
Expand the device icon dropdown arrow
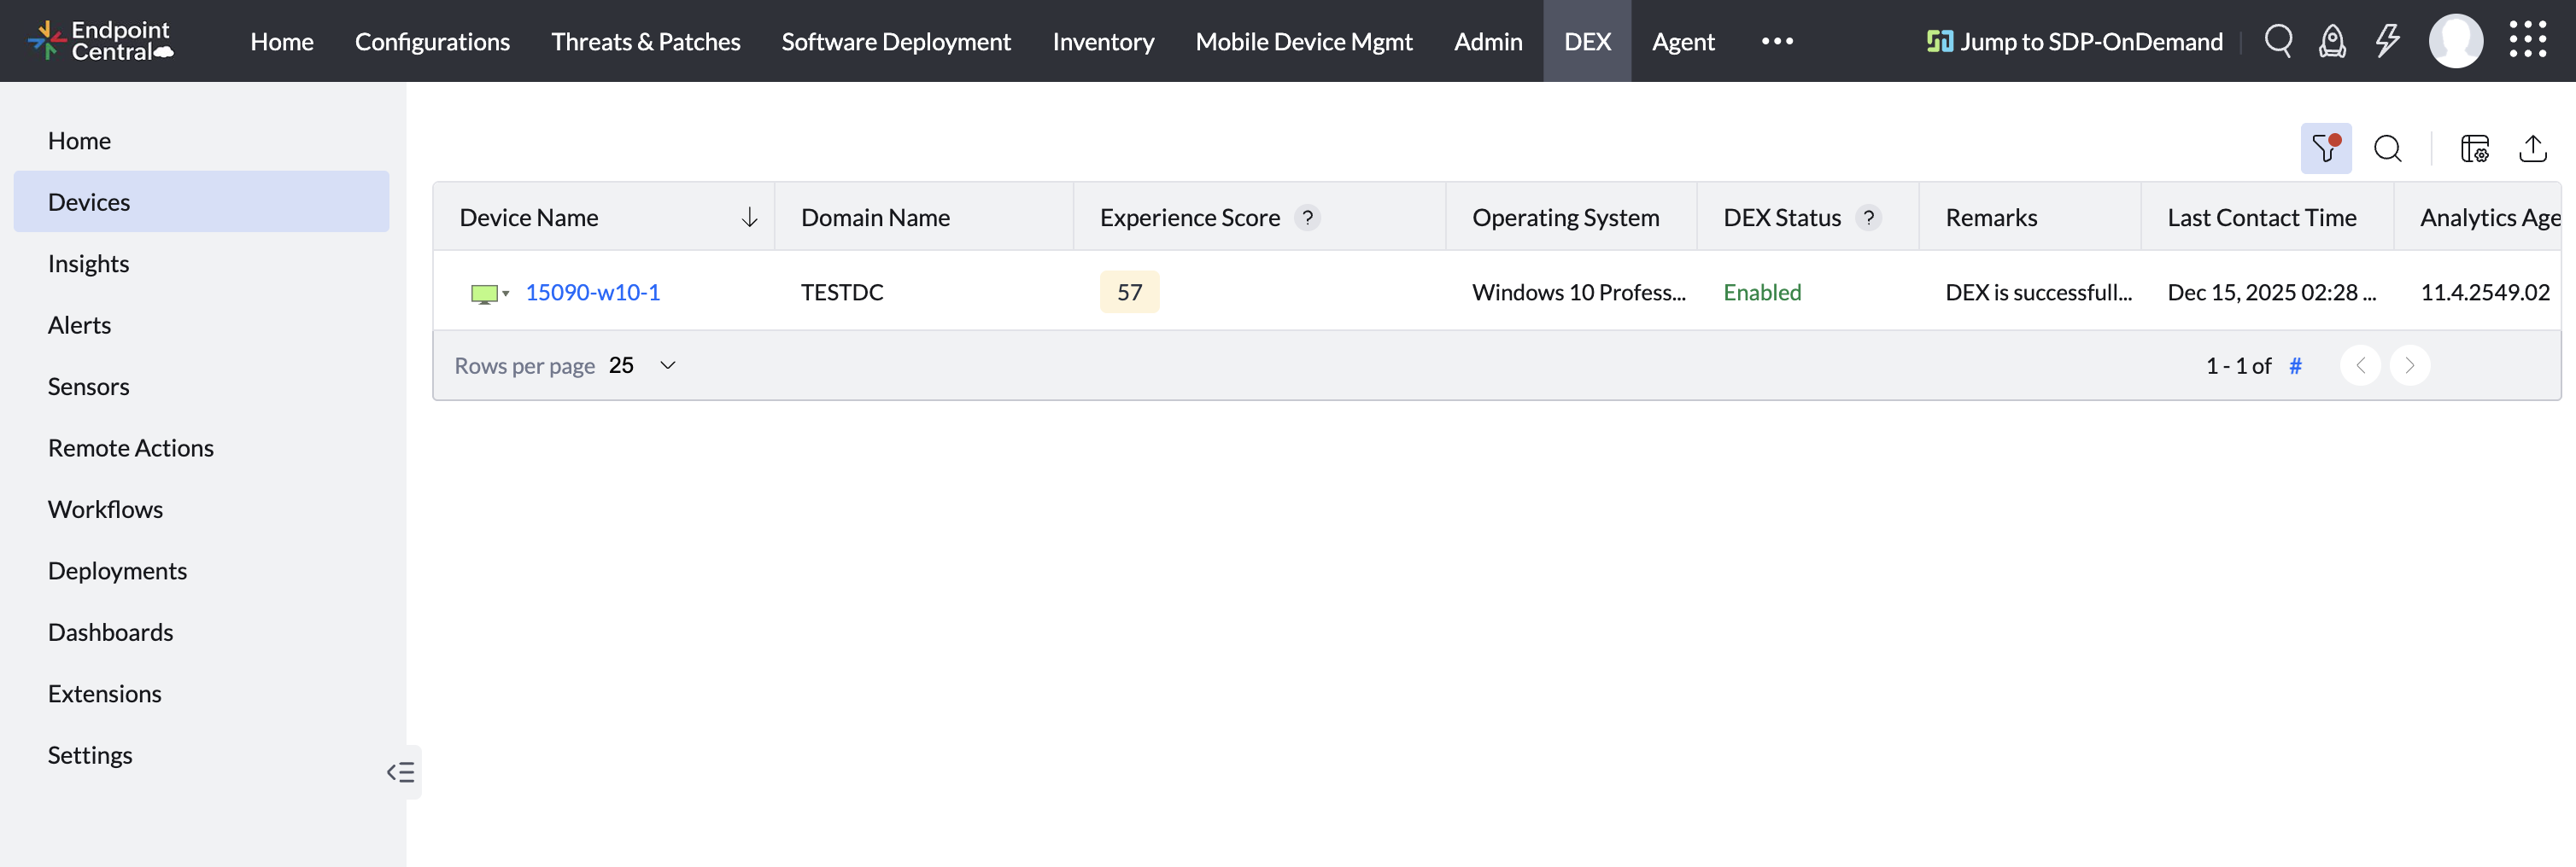point(506,294)
